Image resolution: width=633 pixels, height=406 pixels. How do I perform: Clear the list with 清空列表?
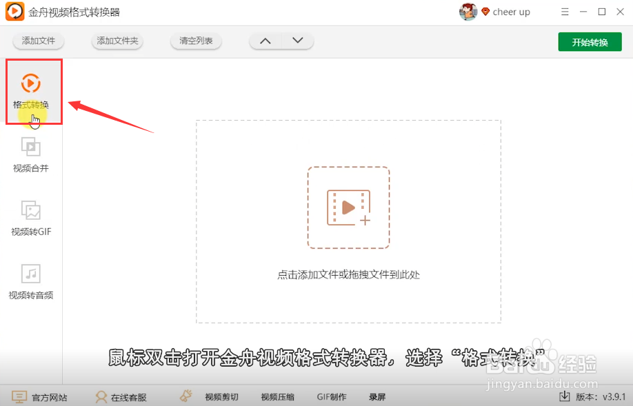(x=196, y=41)
